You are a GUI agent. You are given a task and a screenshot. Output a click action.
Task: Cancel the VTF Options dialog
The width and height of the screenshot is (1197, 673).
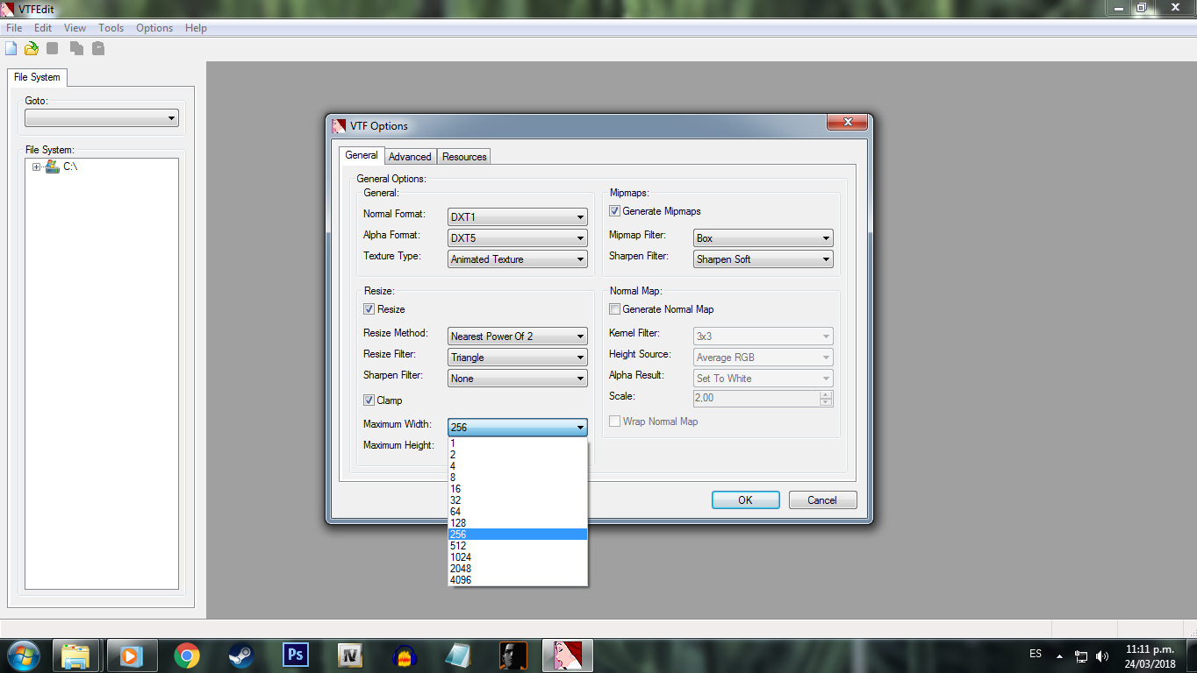822,500
